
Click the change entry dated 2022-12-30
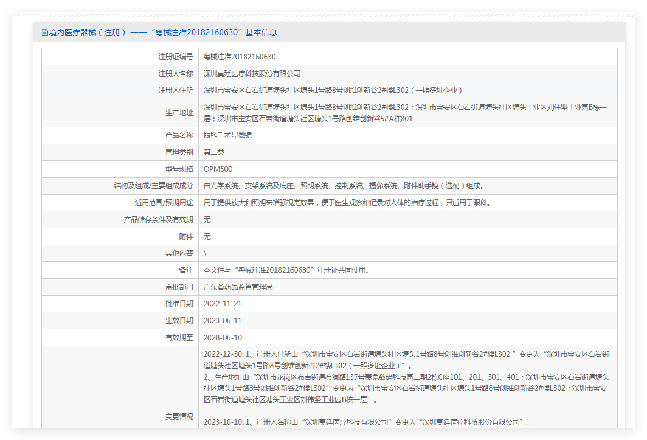407,359
